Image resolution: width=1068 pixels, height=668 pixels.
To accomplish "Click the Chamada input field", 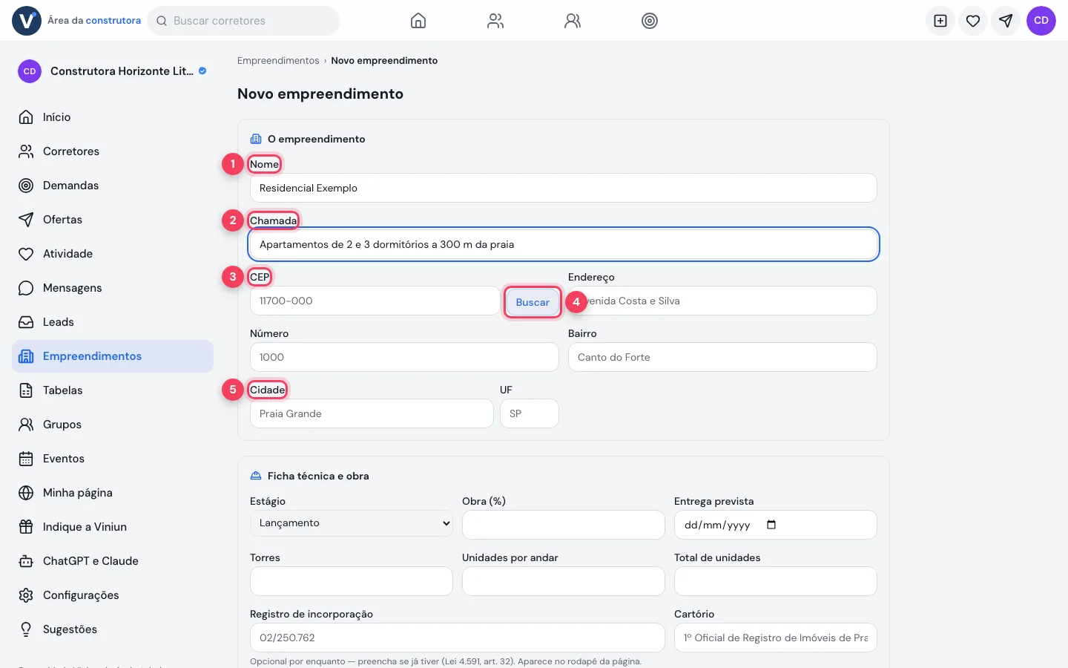I will point(564,244).
